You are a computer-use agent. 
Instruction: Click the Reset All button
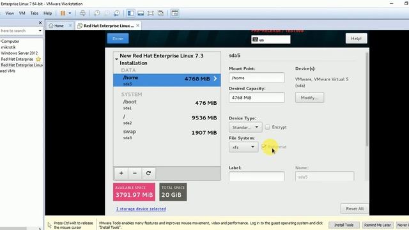[355, 209]
